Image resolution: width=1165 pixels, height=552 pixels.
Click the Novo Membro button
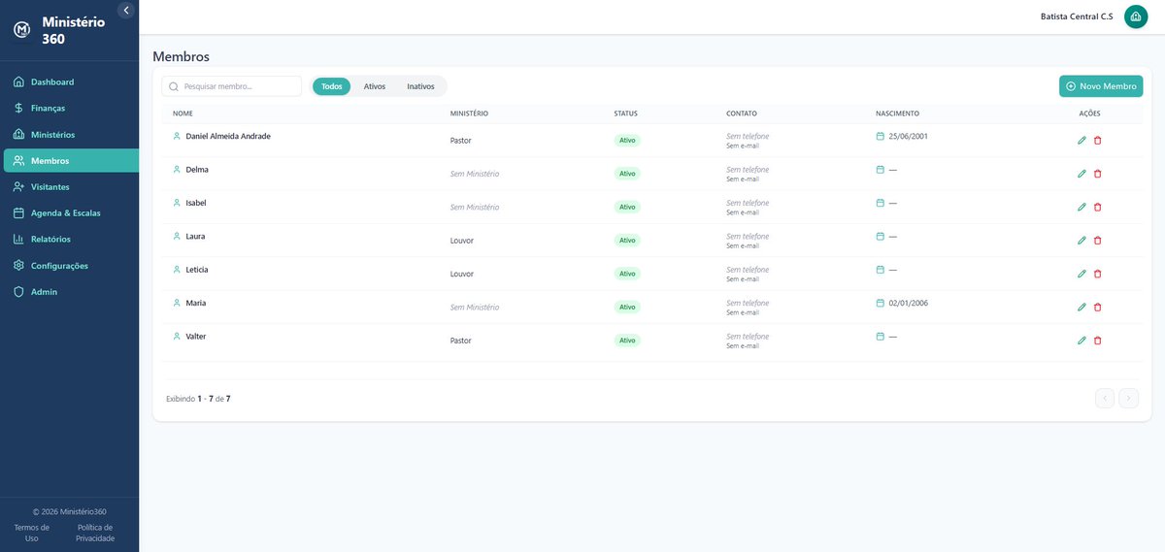click(x=1101, y=86)
